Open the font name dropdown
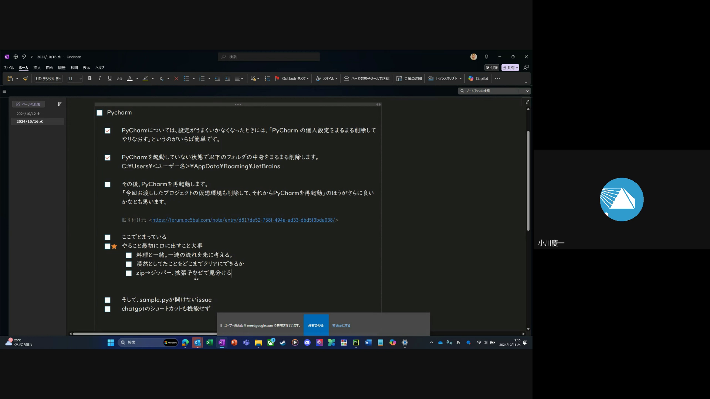 click(60, 78)
